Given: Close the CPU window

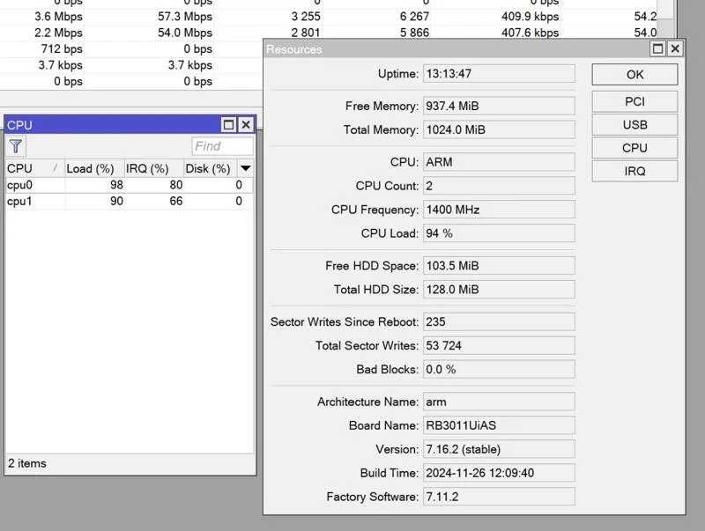Looking at the screenshot, I should (246, 124).
